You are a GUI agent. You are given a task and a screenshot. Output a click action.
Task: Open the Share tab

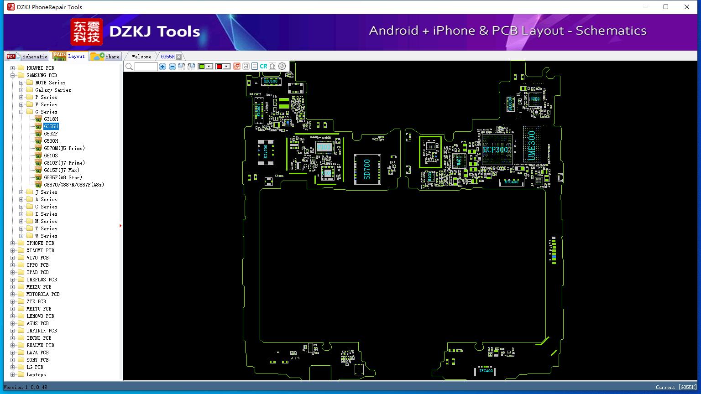(x=105, y=57)
